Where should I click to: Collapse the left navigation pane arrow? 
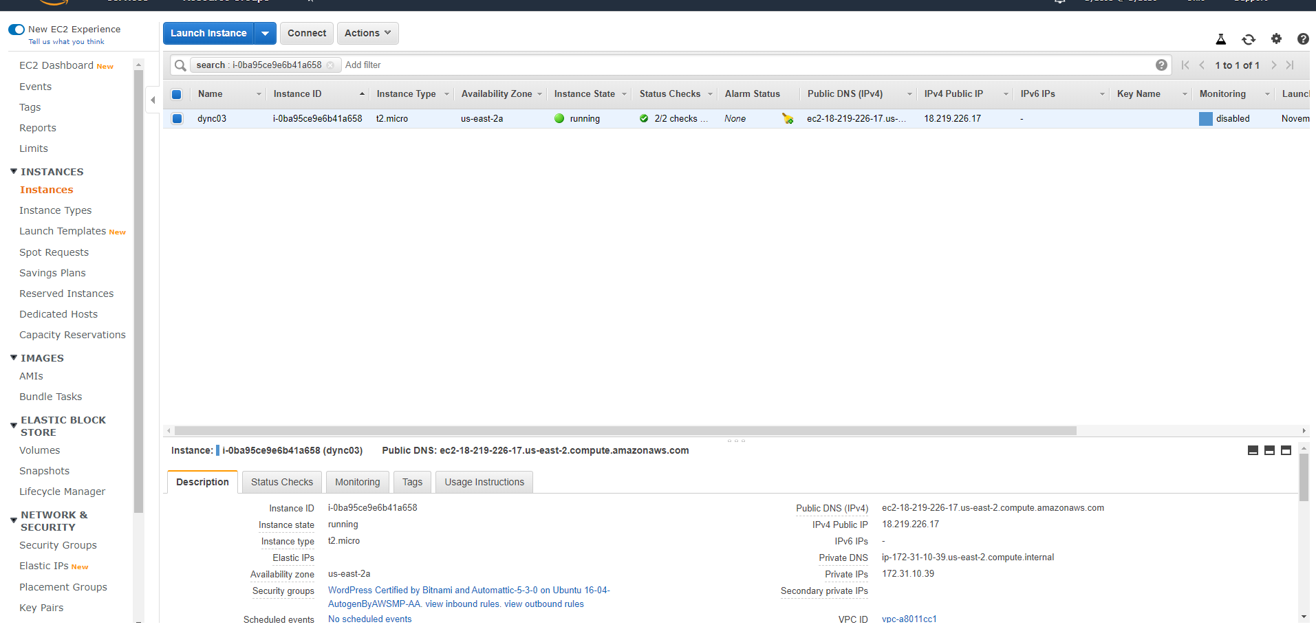153,100
